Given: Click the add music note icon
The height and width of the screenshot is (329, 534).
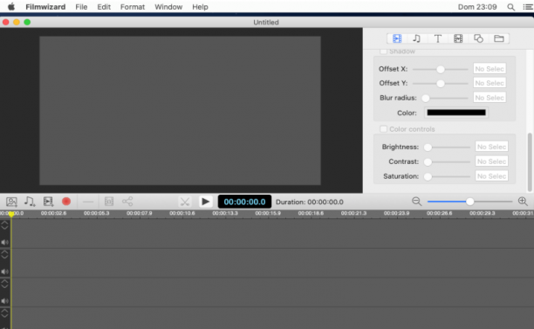Looking at the screenshot, I should point(30,202).
